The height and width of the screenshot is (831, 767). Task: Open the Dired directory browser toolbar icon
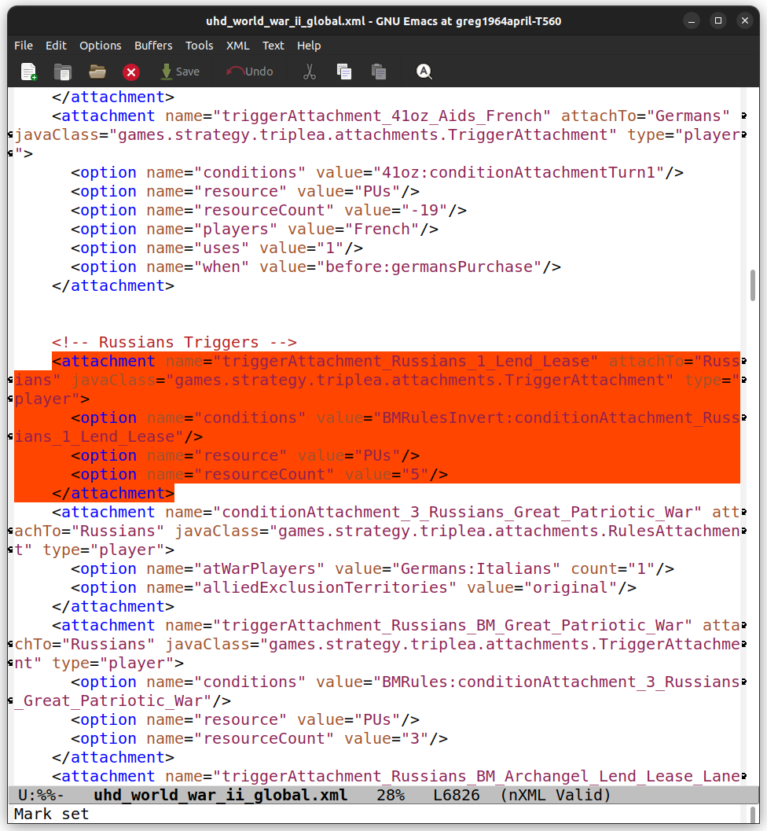tap(63, 72)
